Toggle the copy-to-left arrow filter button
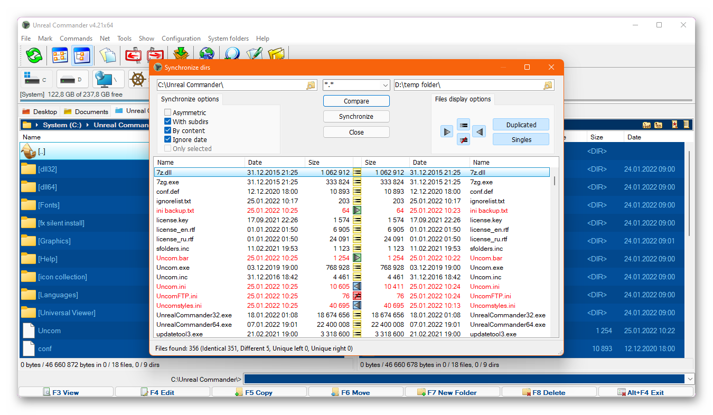Viewport: 713px width, 415px height. coord(479,132)
